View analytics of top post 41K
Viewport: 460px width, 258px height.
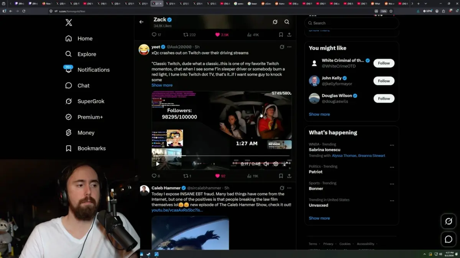[x=253, y=35]
